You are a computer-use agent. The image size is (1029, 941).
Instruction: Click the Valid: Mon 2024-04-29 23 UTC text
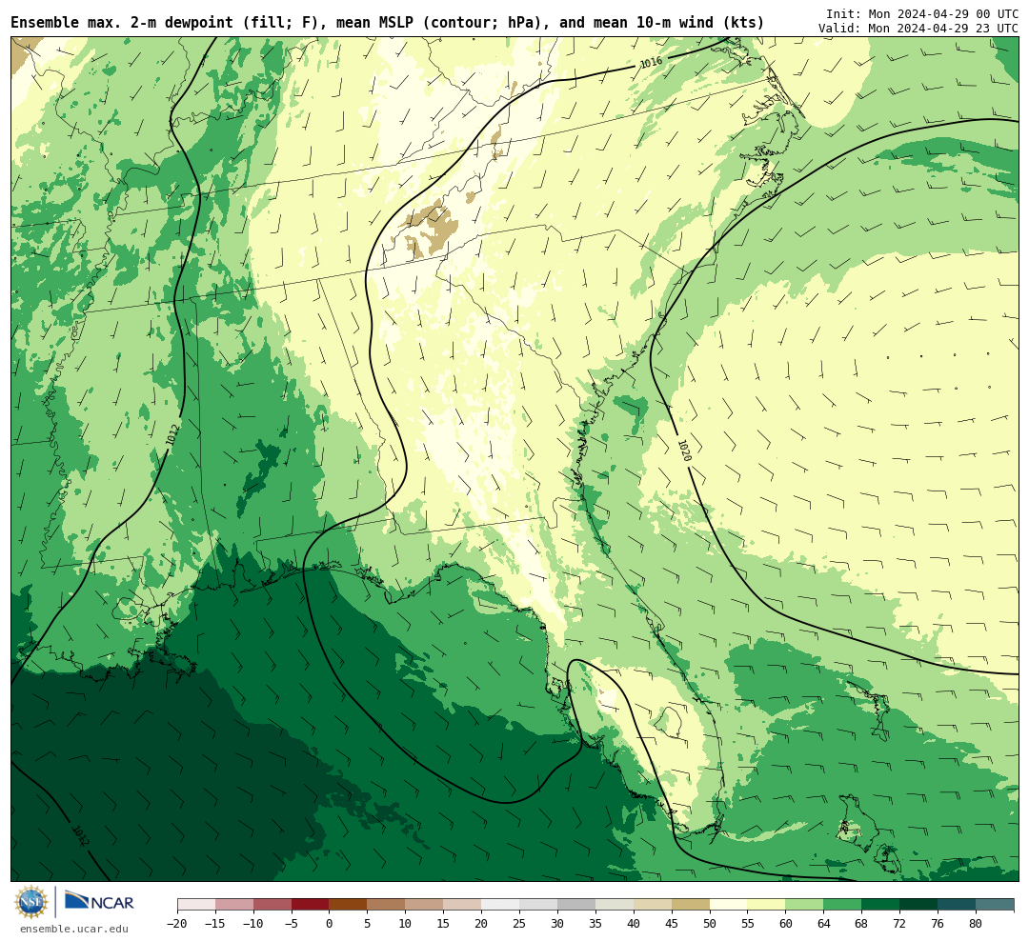(x=918, y=29)
